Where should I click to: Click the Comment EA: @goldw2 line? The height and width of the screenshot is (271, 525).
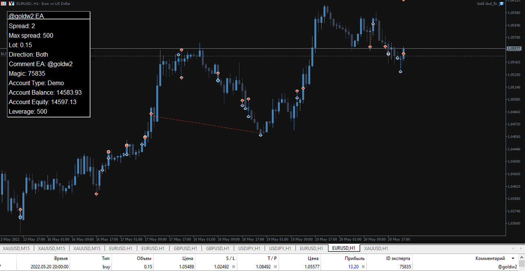(x=41, y=64)
